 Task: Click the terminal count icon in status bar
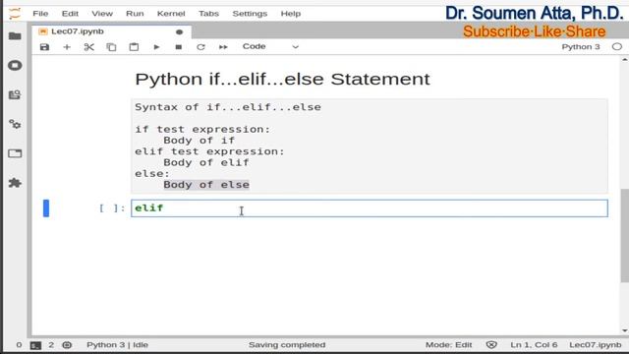(35, 345)
